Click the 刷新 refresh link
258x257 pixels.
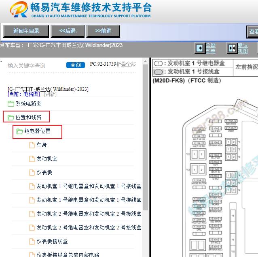point(50,94)
